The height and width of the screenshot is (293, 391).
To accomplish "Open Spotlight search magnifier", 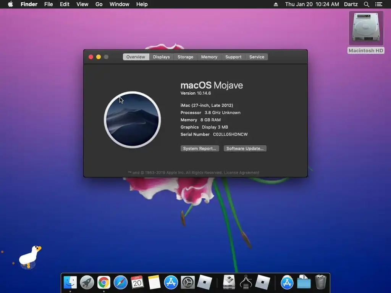I will coord(366,4).
